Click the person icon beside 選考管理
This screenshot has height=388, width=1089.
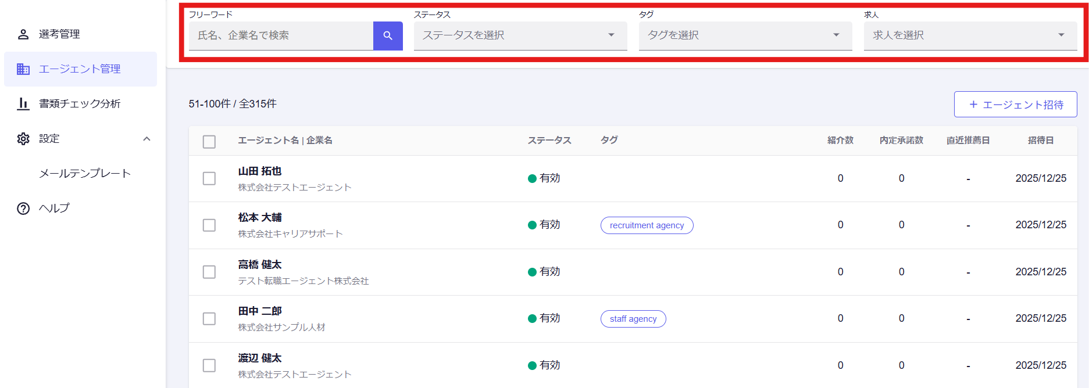coord(23,34)
